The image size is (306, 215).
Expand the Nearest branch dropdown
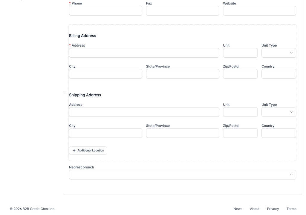pos(183,175)
